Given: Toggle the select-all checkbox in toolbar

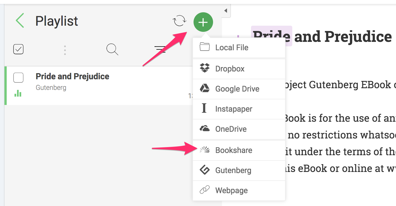Looking at the screenshot, I should pos(18,49).
